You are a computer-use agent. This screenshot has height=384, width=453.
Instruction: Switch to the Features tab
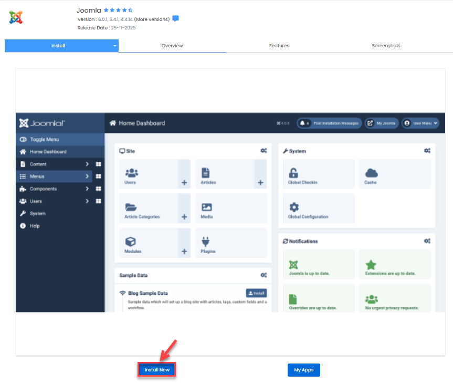point(279,46)
